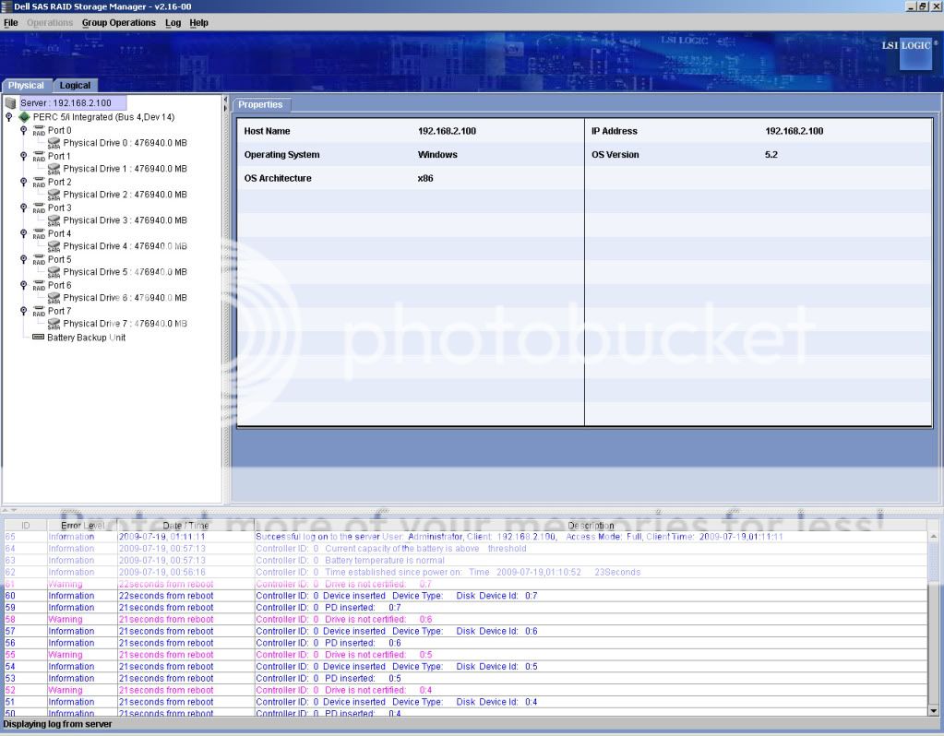
Task: Click the Physical Drive 3 disk icon
Action: coord(54,221)
